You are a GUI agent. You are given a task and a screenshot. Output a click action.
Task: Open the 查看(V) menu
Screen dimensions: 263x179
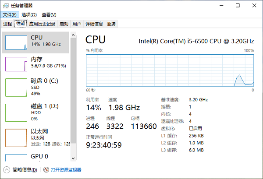[x=48, y=14]
